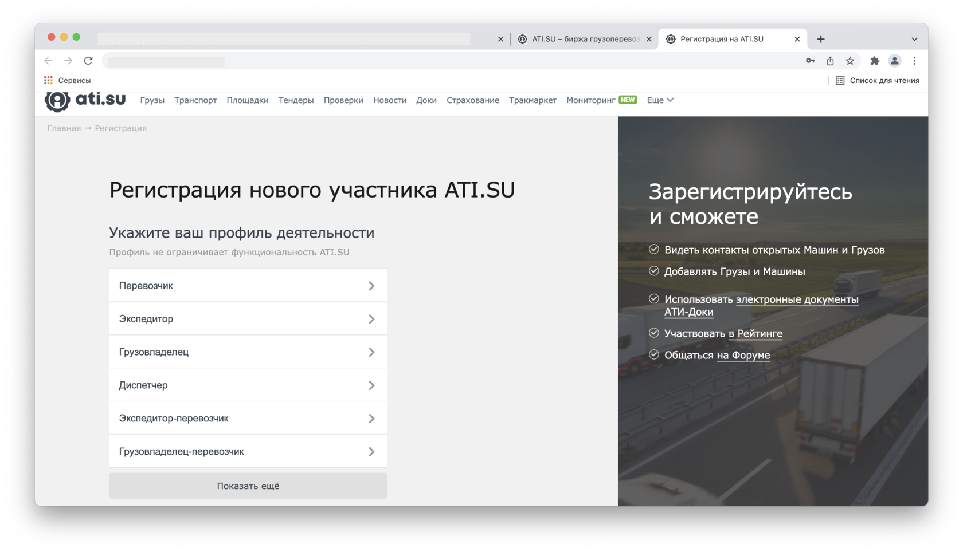This screenshot has width=963, height=552.
Task: Click the browser forward arrow
Action: [x=68, y=61]
